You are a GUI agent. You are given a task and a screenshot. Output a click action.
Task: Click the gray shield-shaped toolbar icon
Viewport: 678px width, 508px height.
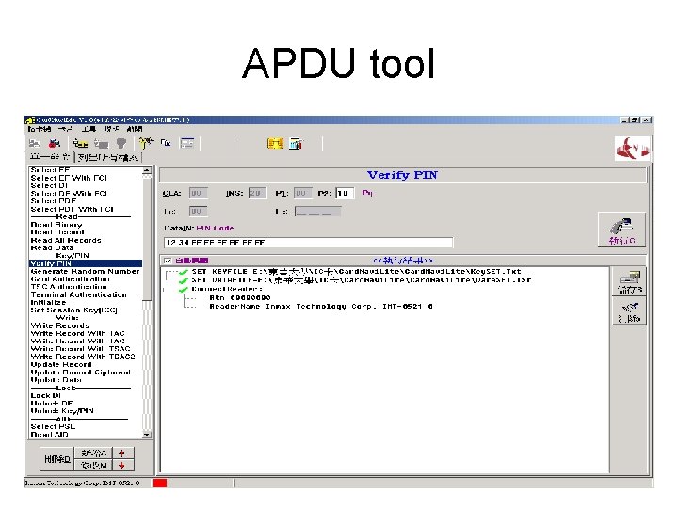click(x=121, y=143)
